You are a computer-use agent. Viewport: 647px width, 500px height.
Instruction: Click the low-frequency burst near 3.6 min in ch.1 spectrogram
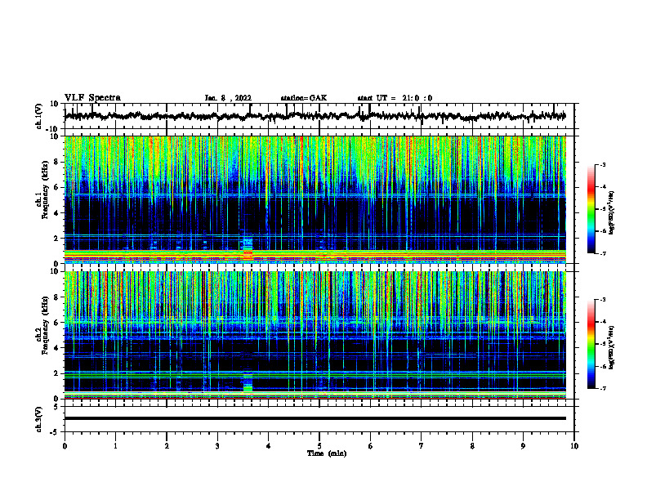point(248,248)
